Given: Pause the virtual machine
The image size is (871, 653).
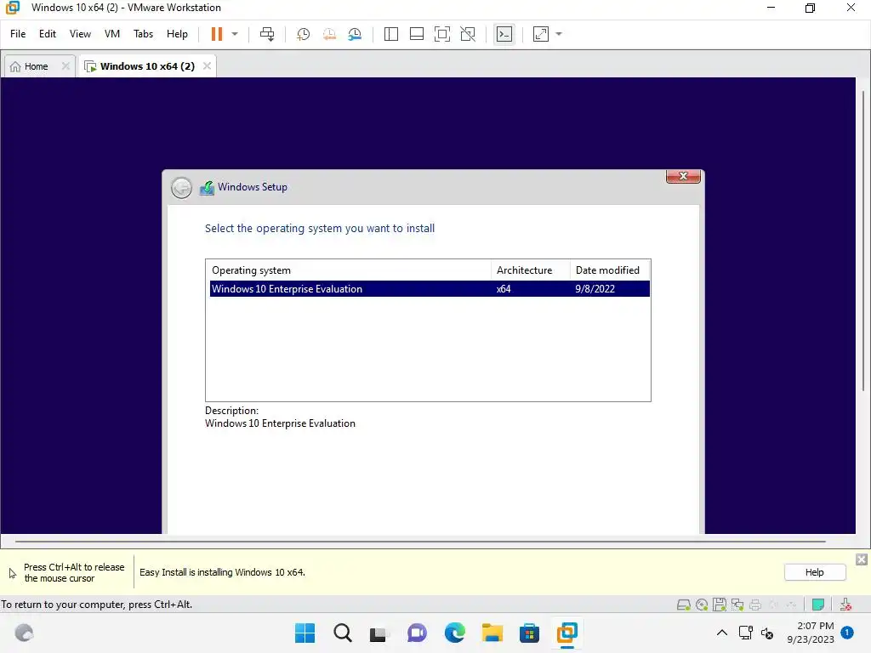Looking at the screenshot, I should 217,34.
